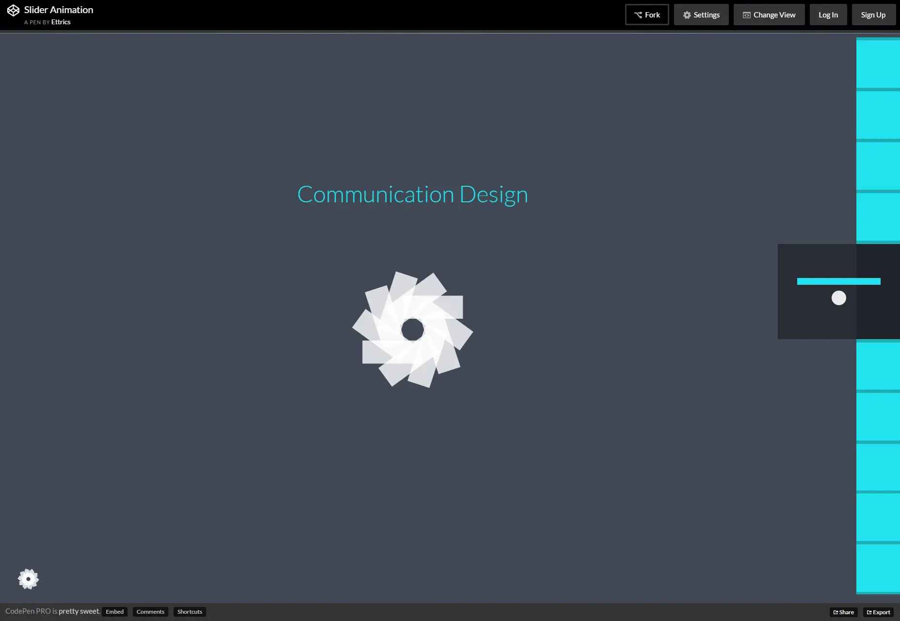Viewport: 900px width, 621px height.
Task: Click the pinwheel loader icon at bottom left
Action: point(28,579)
